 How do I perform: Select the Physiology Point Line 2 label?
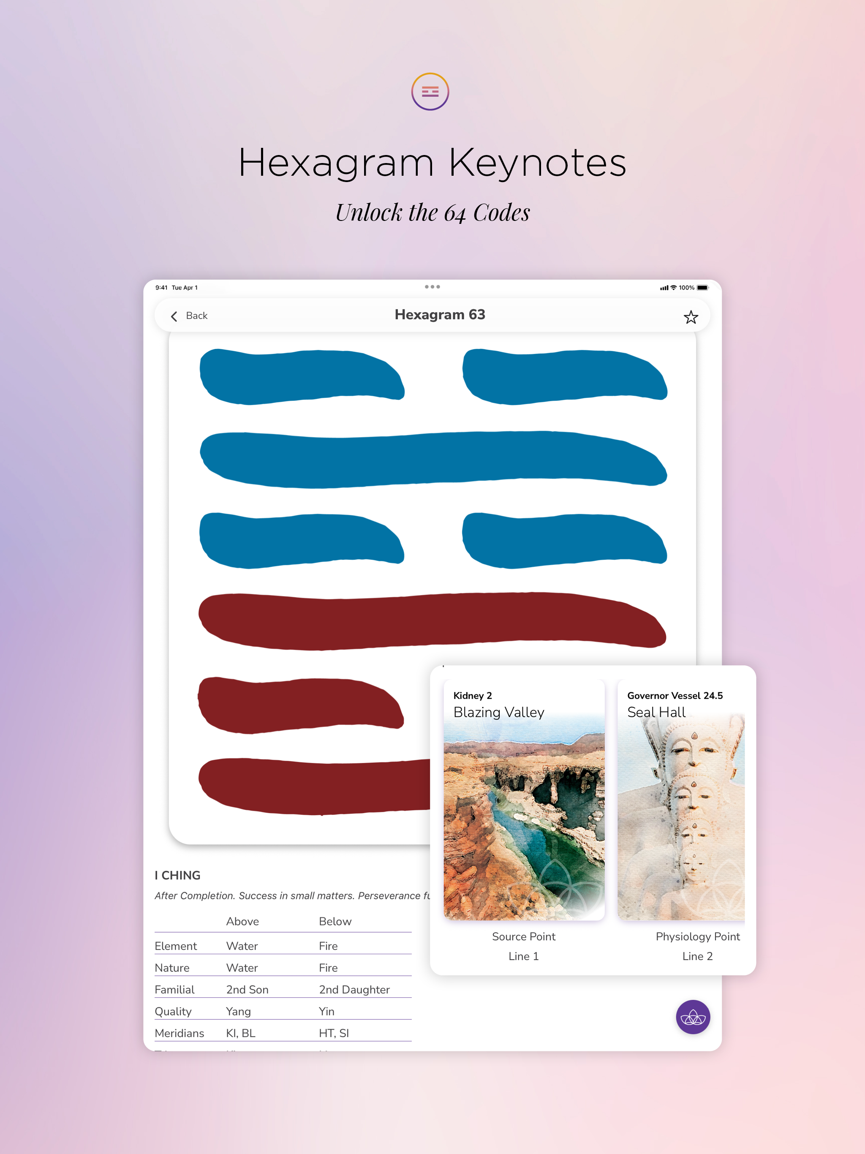(697, 946)
